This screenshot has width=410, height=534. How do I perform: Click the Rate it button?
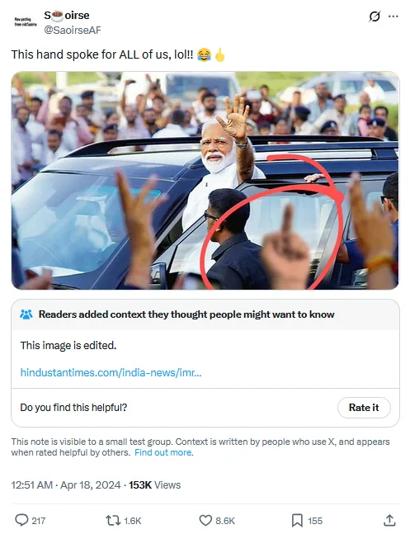pos(364,408)
